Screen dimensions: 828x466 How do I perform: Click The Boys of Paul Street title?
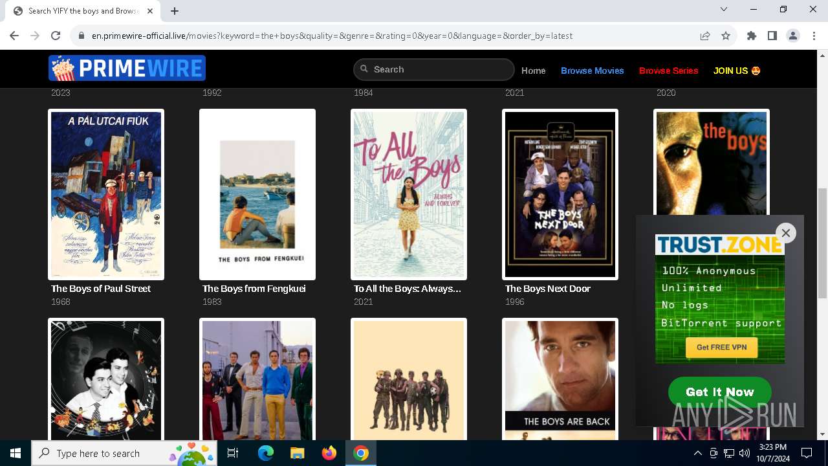[x=101, y=289]
